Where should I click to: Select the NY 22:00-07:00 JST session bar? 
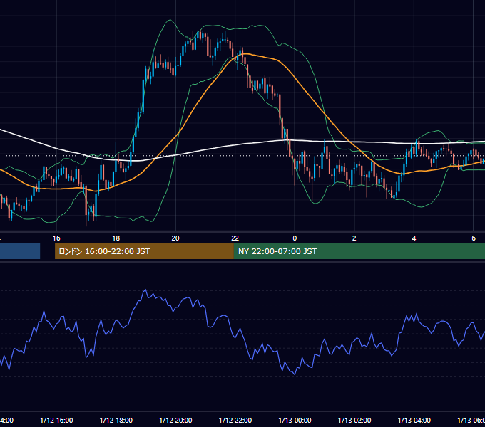[x=359, y=251]
